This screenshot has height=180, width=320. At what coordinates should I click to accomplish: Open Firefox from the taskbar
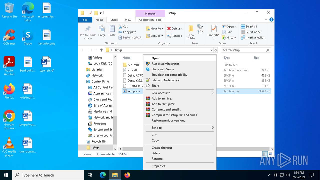(x=127, y=175)
